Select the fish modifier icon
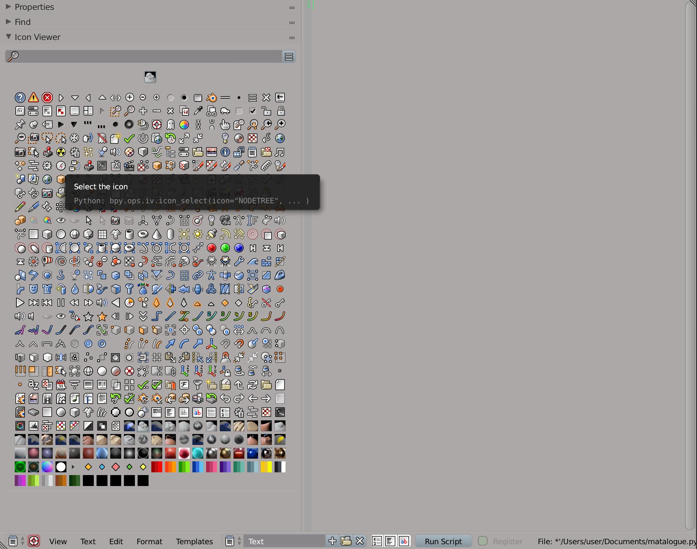 click(x=184, y=289)
